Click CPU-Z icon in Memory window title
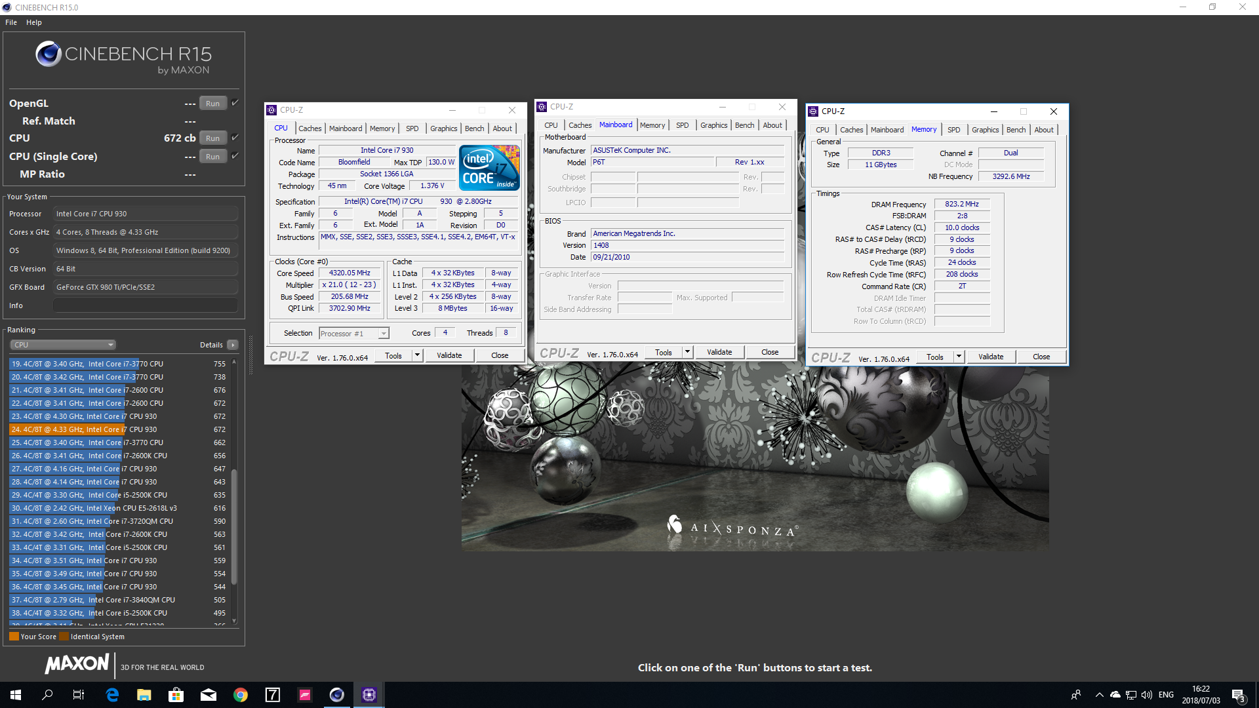 coord(814,111)
